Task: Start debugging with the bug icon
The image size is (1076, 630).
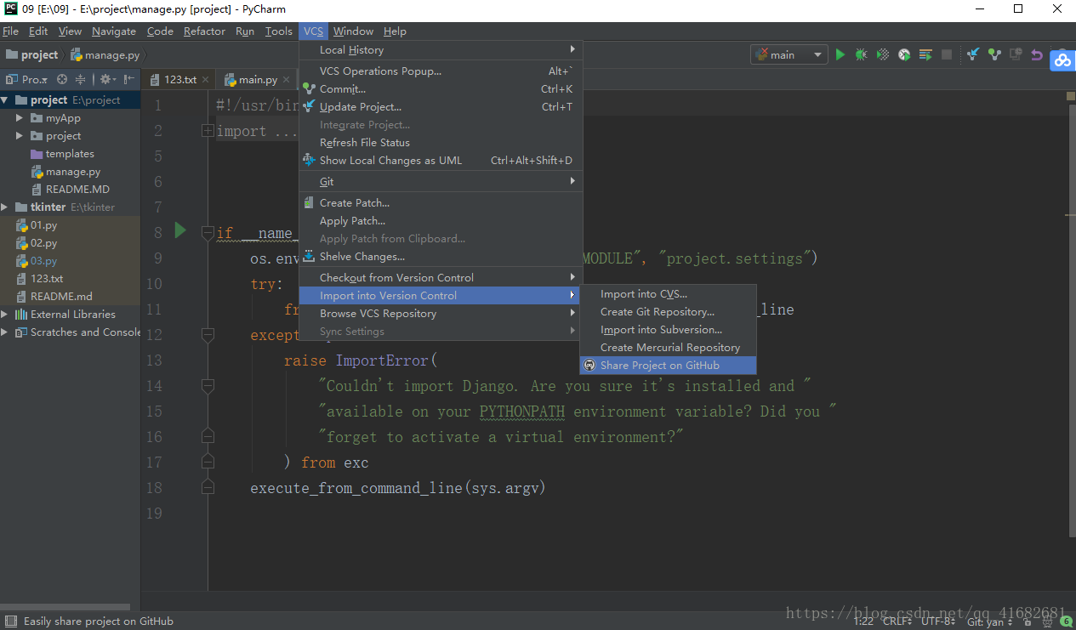Action: (x=862, y=54)
